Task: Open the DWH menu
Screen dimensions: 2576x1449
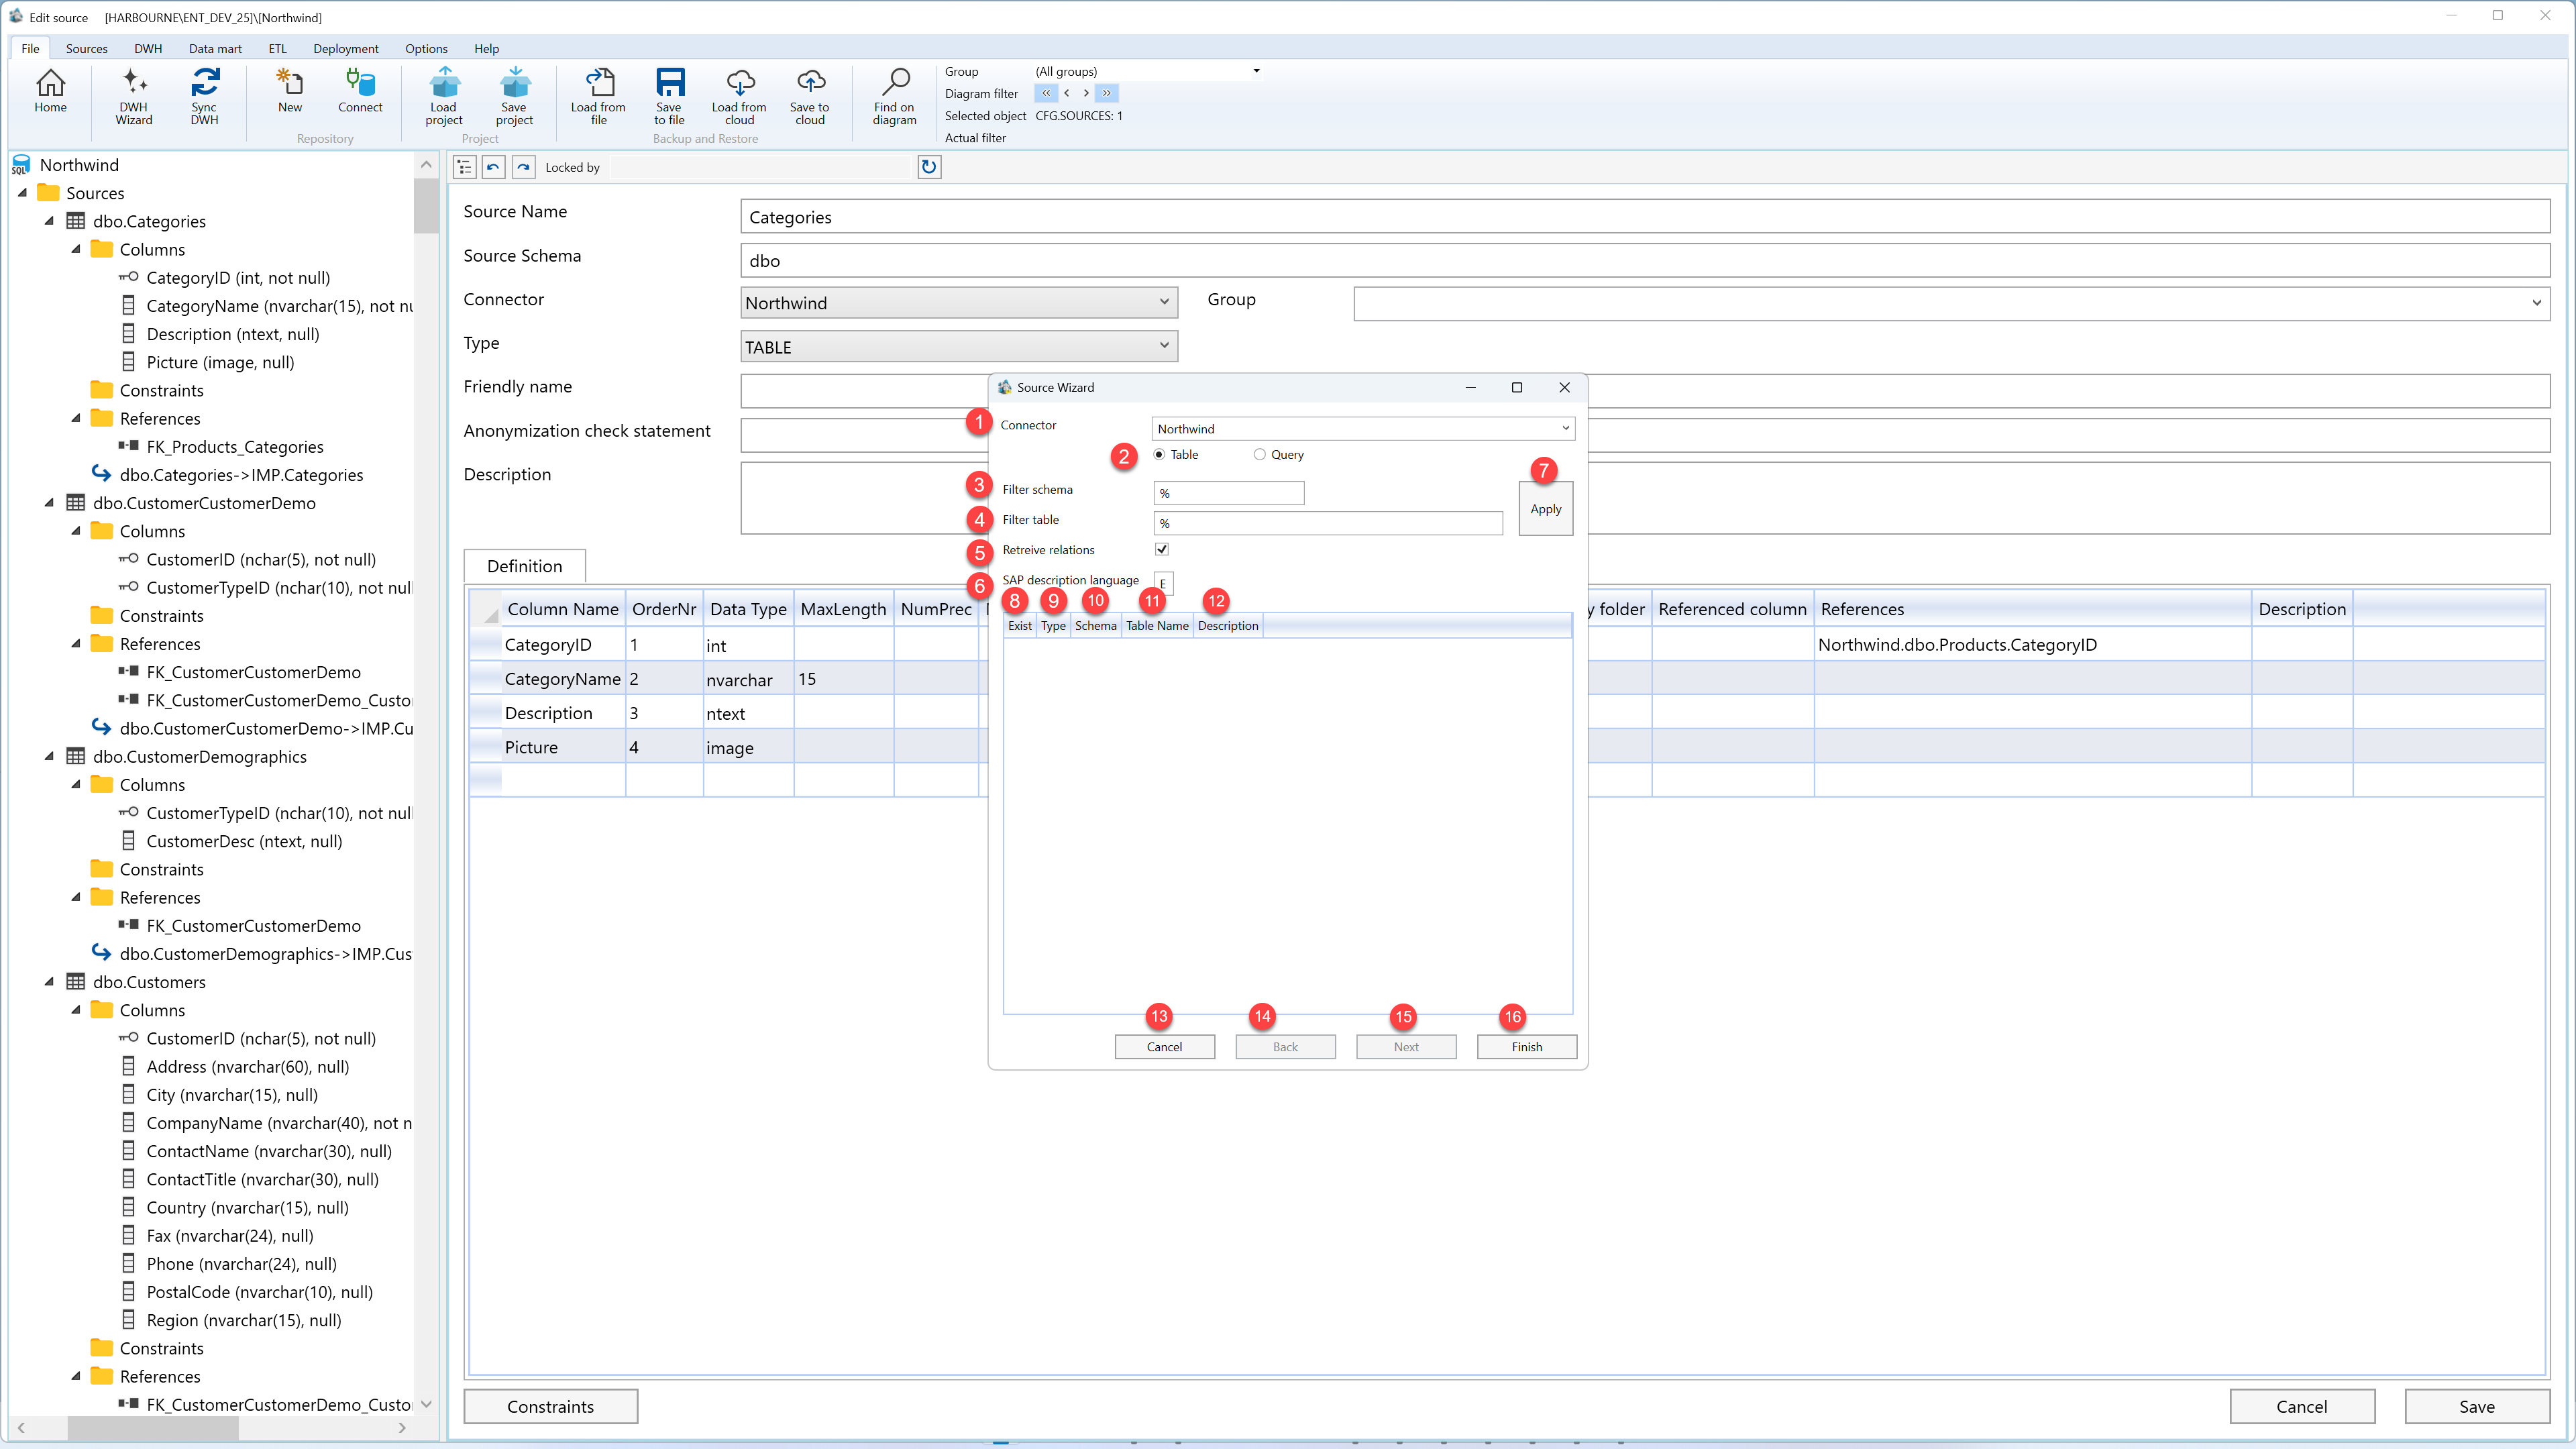Action: (148, 48)
